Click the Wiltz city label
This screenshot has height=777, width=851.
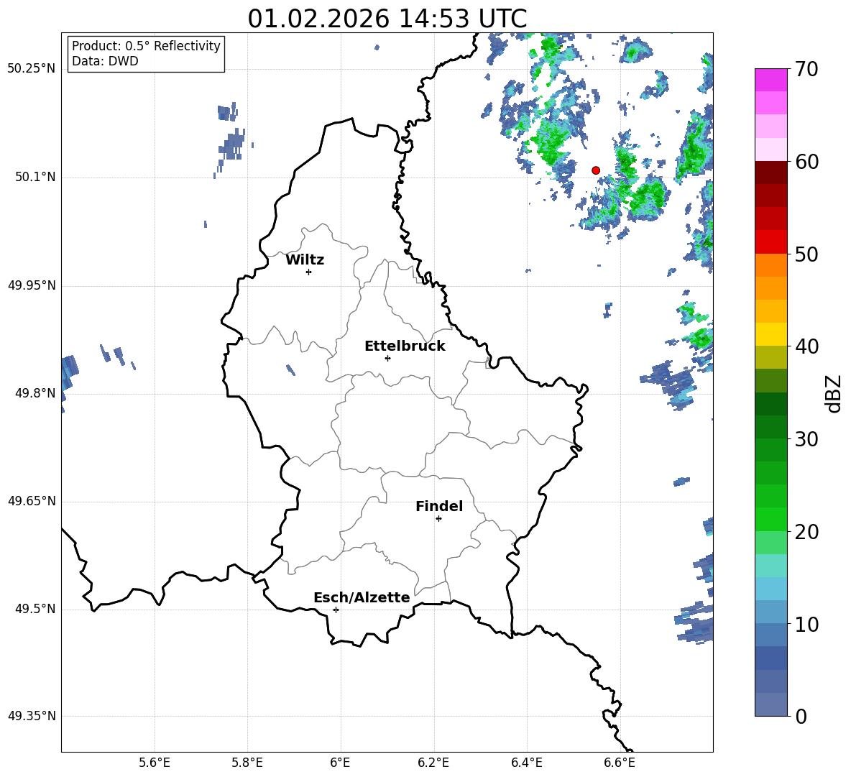pyautogui.click(x=305, y=260)
